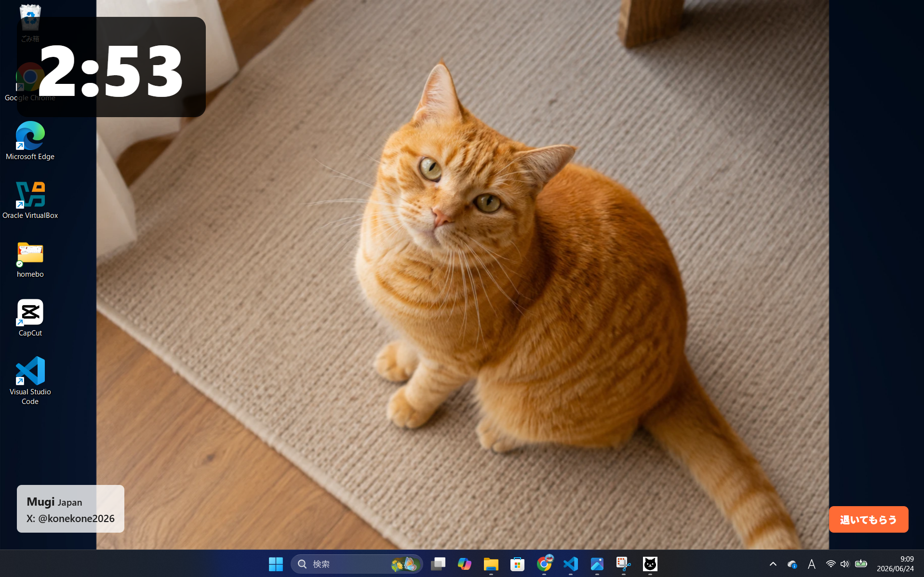Click the Mugi Japan info card

pyautogui.click(x=70, y=509)
